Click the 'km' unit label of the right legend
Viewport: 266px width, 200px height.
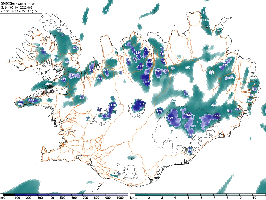coord(132,198)
